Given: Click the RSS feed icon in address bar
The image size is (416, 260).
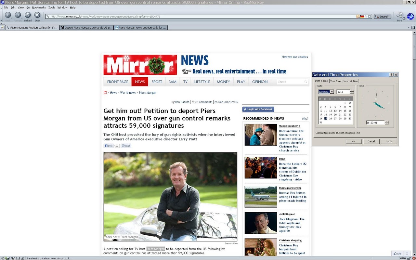Looking at the screenshot, I should 358,16.
